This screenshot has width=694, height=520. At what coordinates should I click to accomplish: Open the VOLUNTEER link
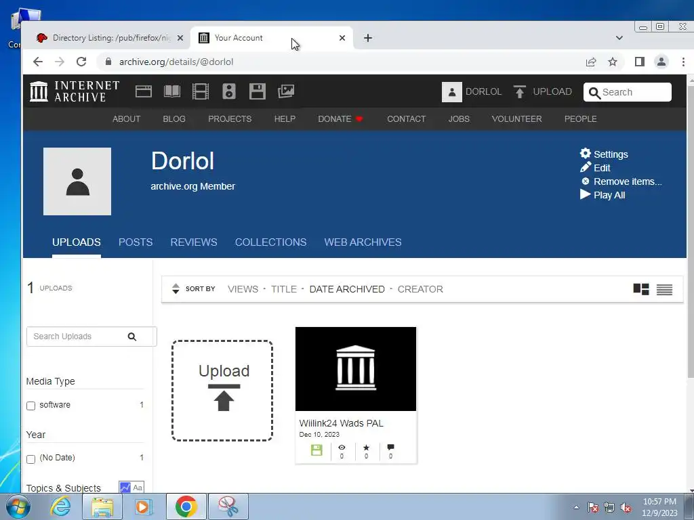pyautogui.click(x=516, y=119)
